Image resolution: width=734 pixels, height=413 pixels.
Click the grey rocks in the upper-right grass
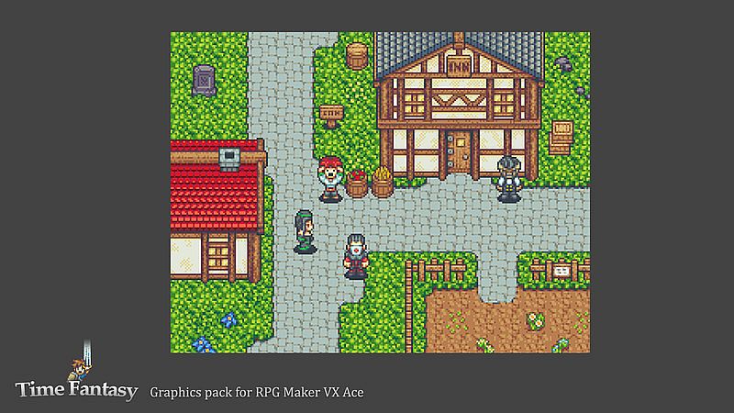click(564, 64)
